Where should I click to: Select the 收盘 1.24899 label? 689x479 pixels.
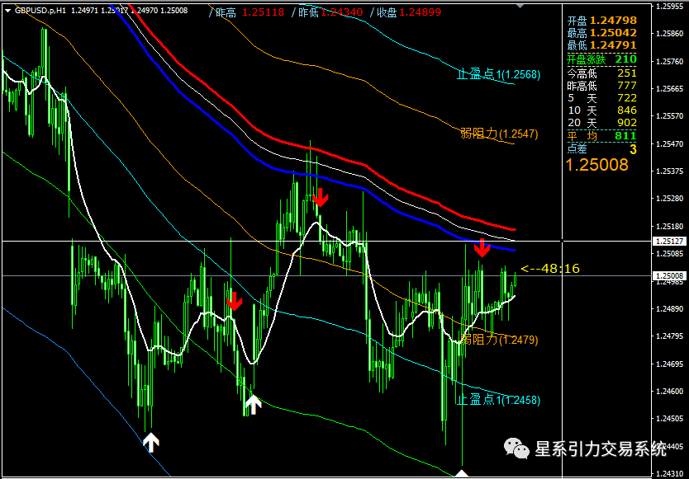point(406,12)
